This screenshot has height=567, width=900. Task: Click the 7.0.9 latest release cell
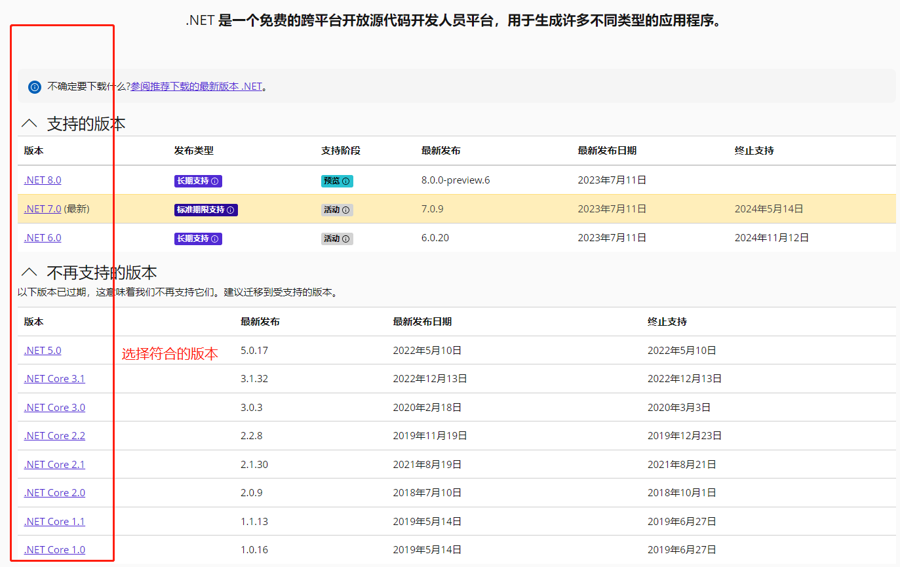(433, 209)
